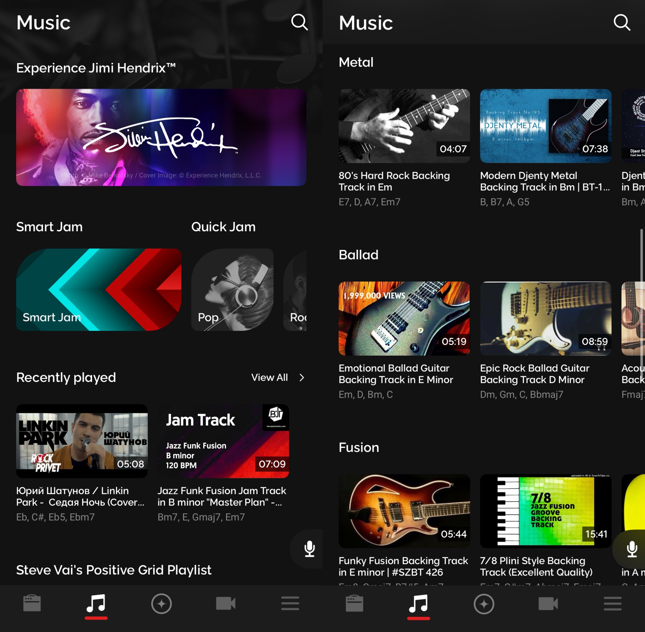This screenshot has height=632, width=645.
Task: Select the Ballad section heading
Action: click(358, 255)
